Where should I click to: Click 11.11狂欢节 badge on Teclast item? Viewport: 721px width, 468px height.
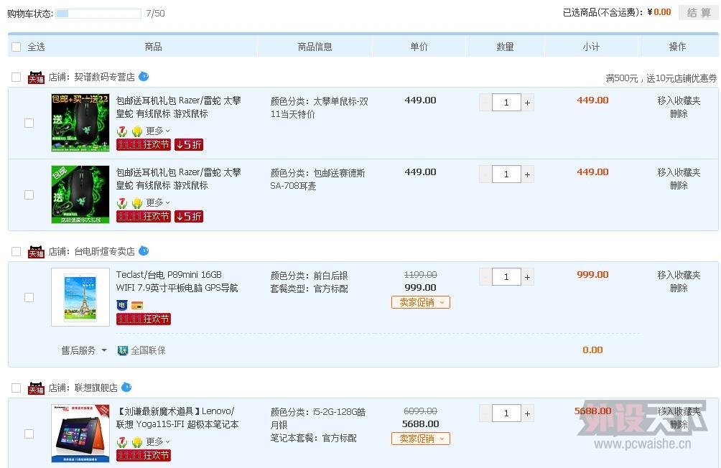(x=144, y=319)
